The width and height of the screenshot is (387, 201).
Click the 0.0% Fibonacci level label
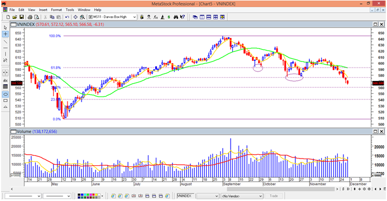(57, 119)
